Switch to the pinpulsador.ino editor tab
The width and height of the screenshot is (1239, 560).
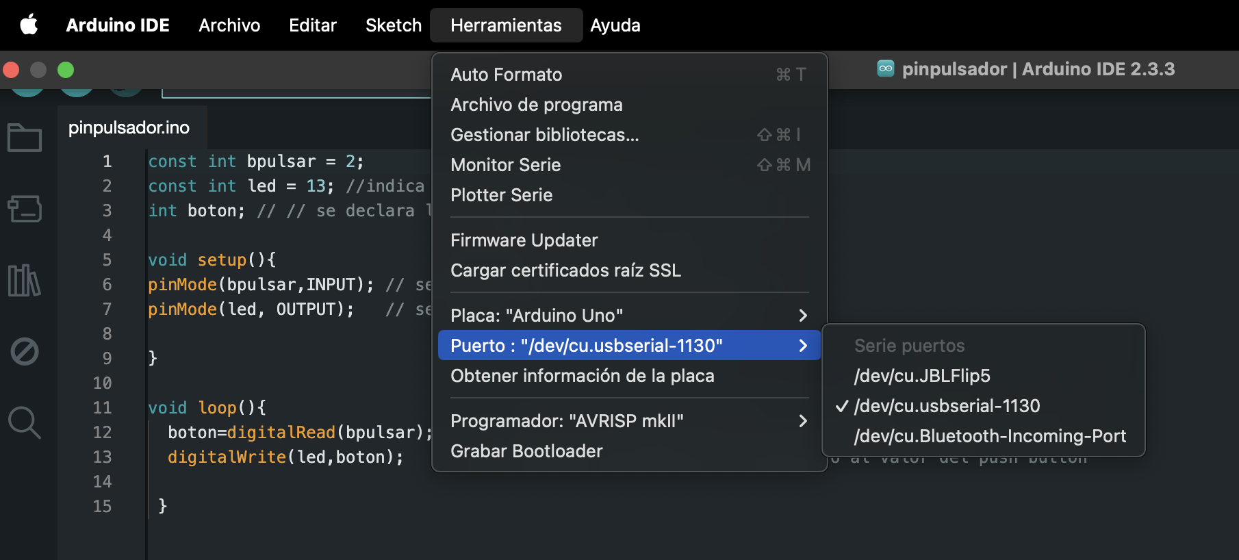click(x=129, y=127)
